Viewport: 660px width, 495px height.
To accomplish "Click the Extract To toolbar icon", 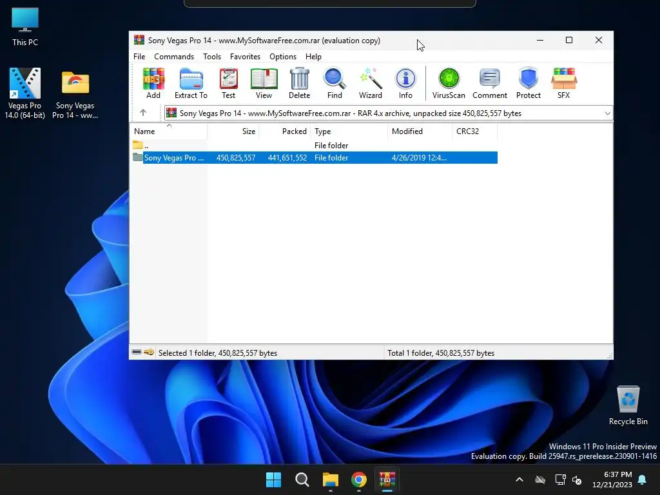I will coord(191,83).
